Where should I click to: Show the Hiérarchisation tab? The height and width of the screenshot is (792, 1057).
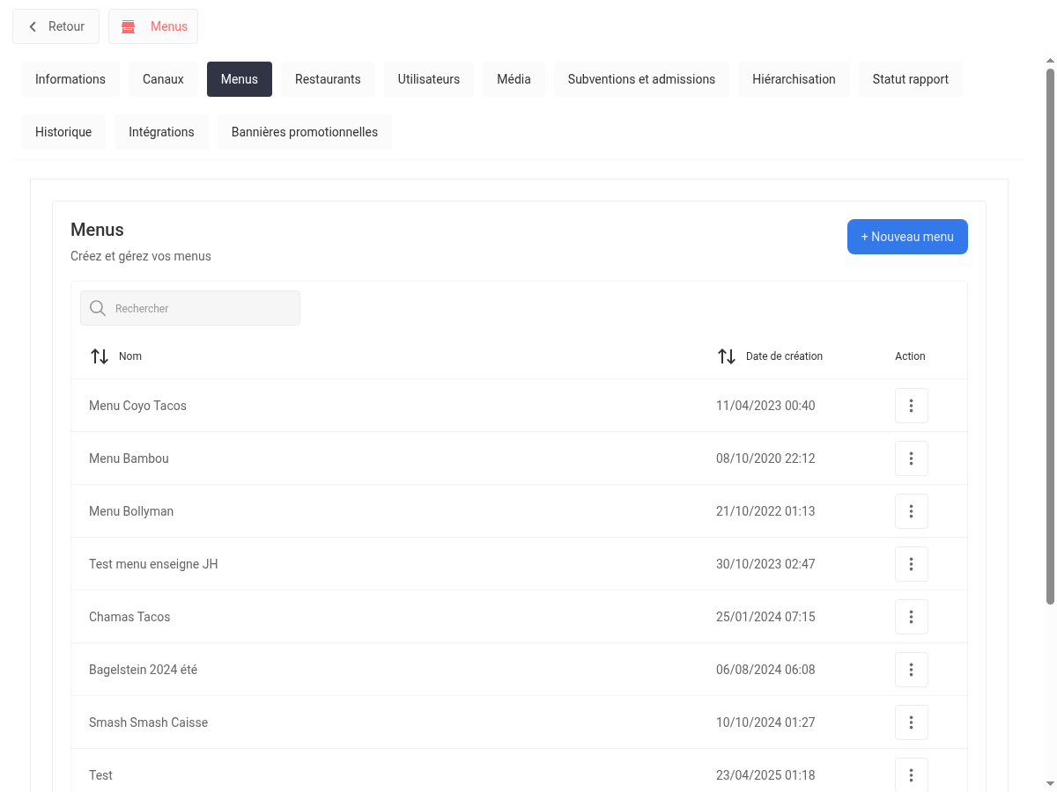point(794,79)
